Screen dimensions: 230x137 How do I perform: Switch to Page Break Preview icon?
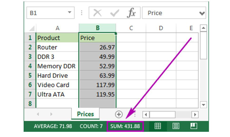[194, 126]
